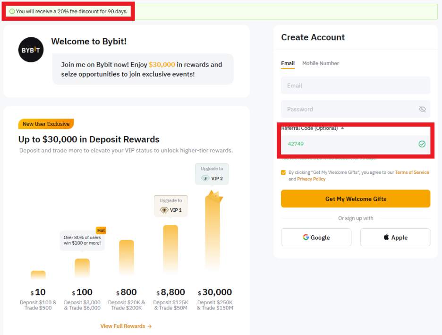Click the 'Deposit $20K & Trade $200K' label

click(x=127, y=305)
